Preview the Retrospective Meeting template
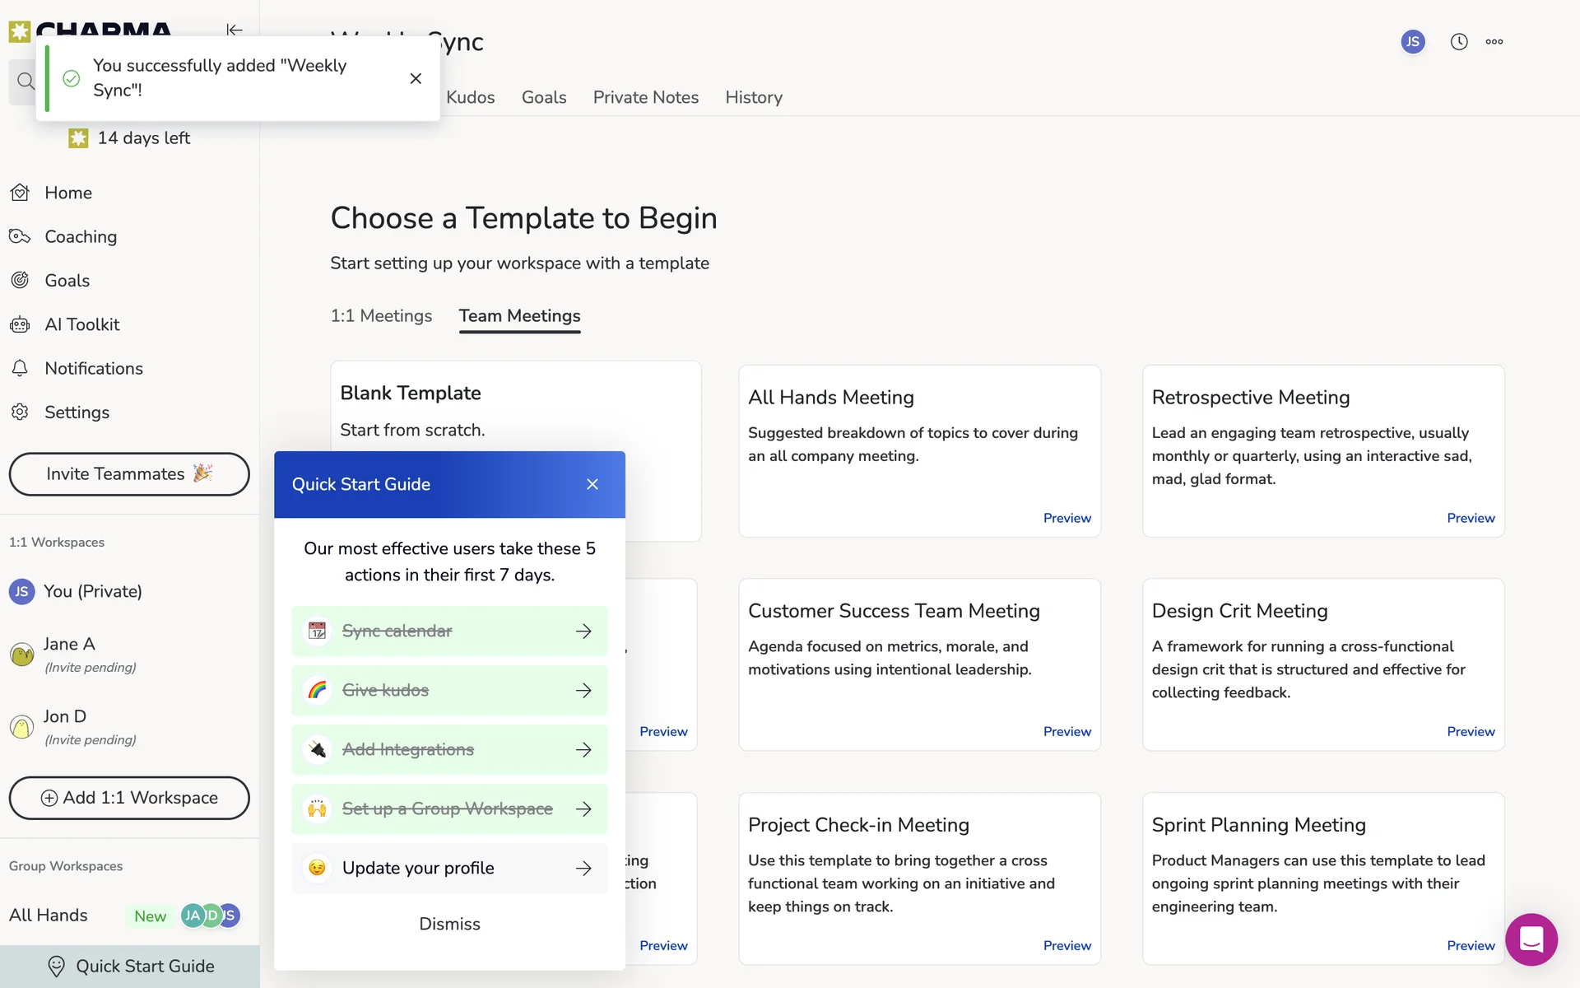Viewport: 1580px width, 988px height. (1470, 518)
